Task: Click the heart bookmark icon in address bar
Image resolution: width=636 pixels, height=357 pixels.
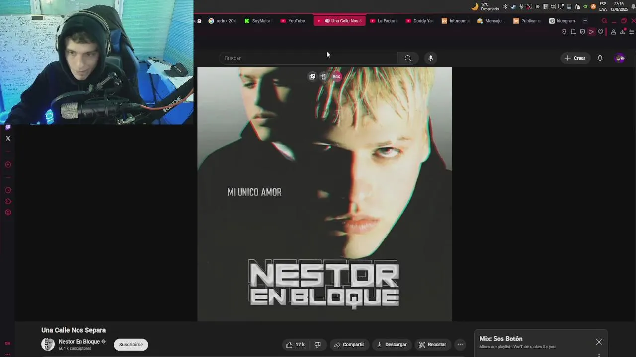Action: point(600,32)
